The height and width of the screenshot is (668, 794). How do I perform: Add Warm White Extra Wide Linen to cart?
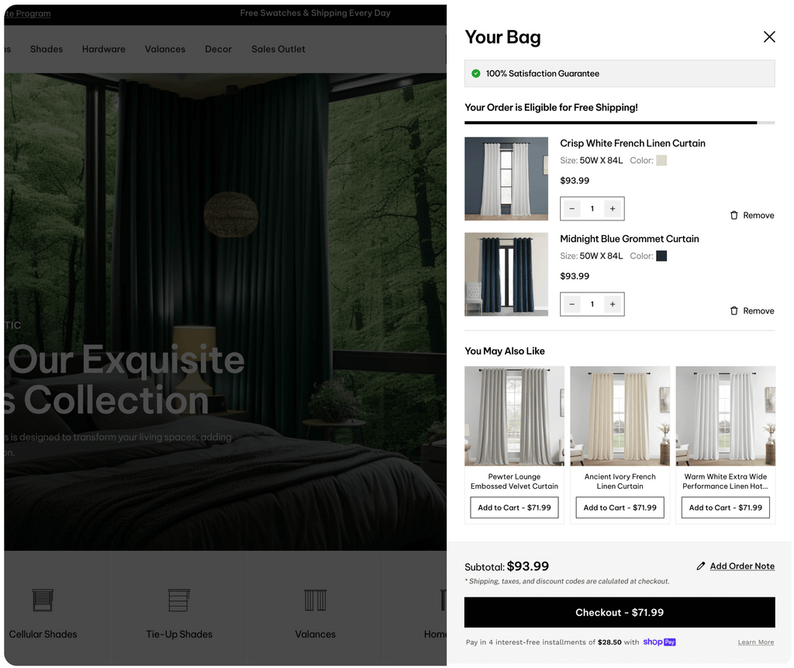725,507
